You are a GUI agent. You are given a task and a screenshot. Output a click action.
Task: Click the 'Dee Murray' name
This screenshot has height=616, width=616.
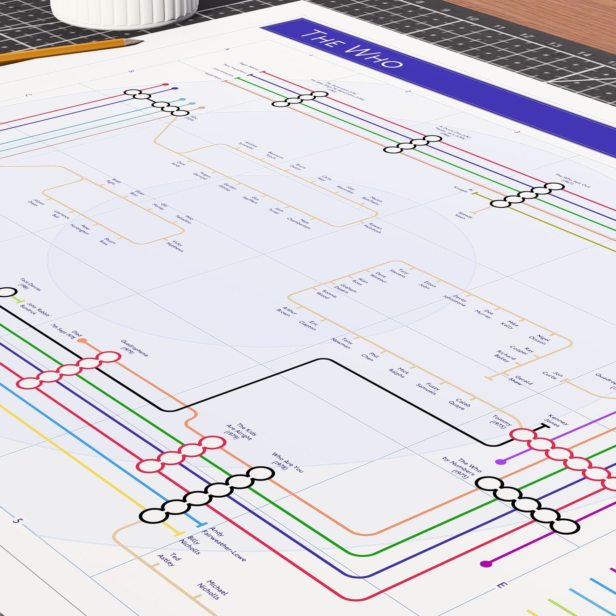point(484,313)
